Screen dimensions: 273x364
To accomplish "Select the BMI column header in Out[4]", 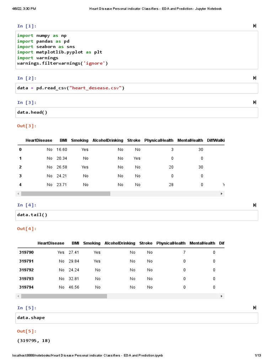I will [75, 243].
